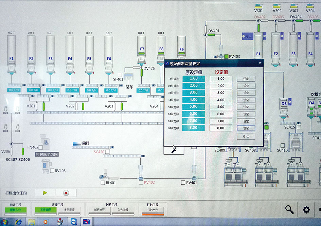The height and width of the screenshot is (226, 321).
Task: Toggle the SF401 checkbox
Action: click(x=120, y=75)
